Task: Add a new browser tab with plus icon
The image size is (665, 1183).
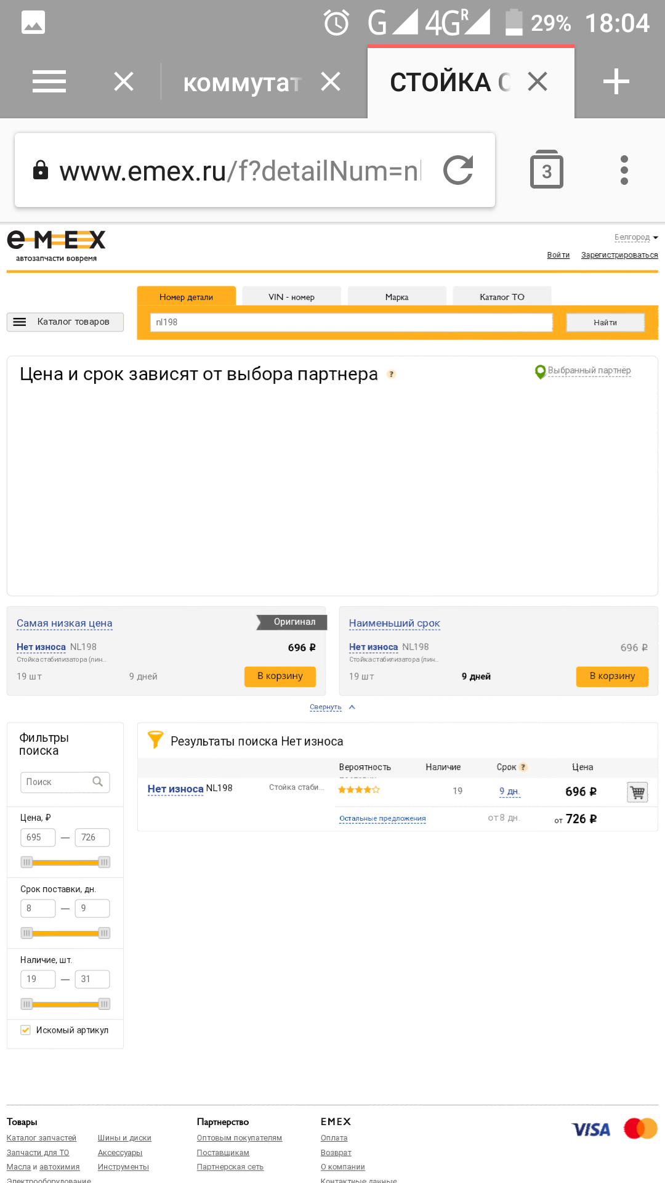Action: (x=616, y=81)
